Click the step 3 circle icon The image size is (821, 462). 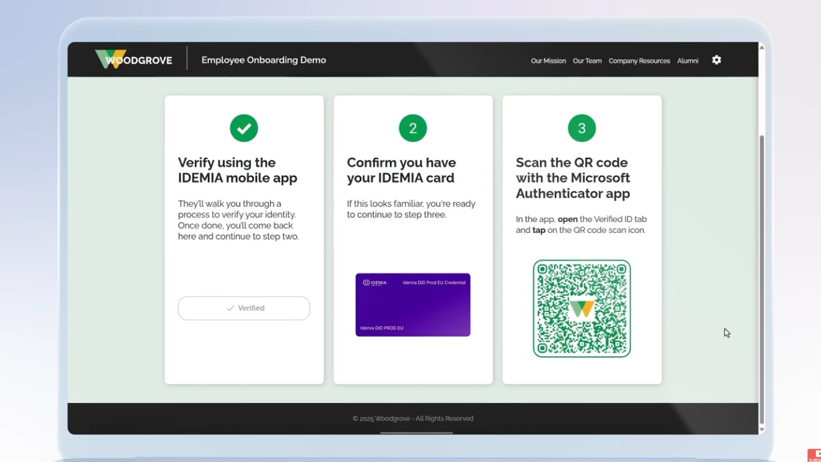pos(582,128)
